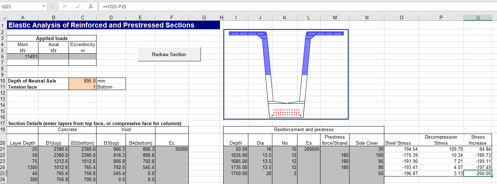Screen dimensions: 497x184
Task: Click the neutral axis depth cell 895.0
Action: pyautogui.click(x=83, y=81)
